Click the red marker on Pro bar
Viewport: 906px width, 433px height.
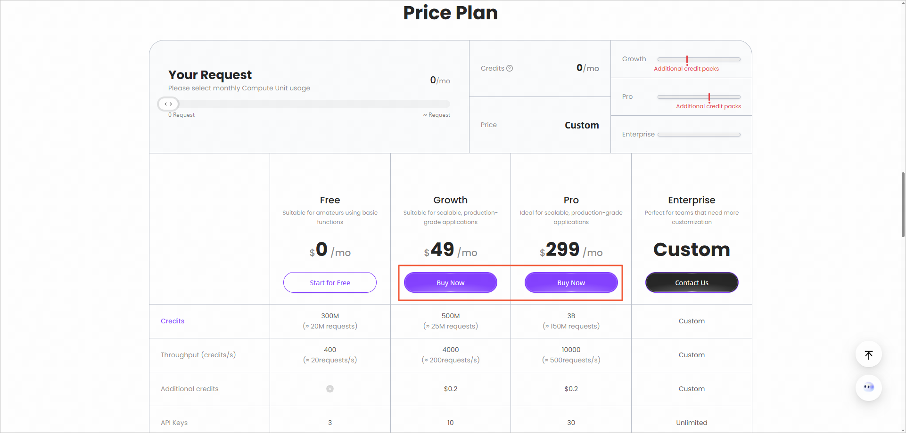pyautogui.click(x=709, y=97)
